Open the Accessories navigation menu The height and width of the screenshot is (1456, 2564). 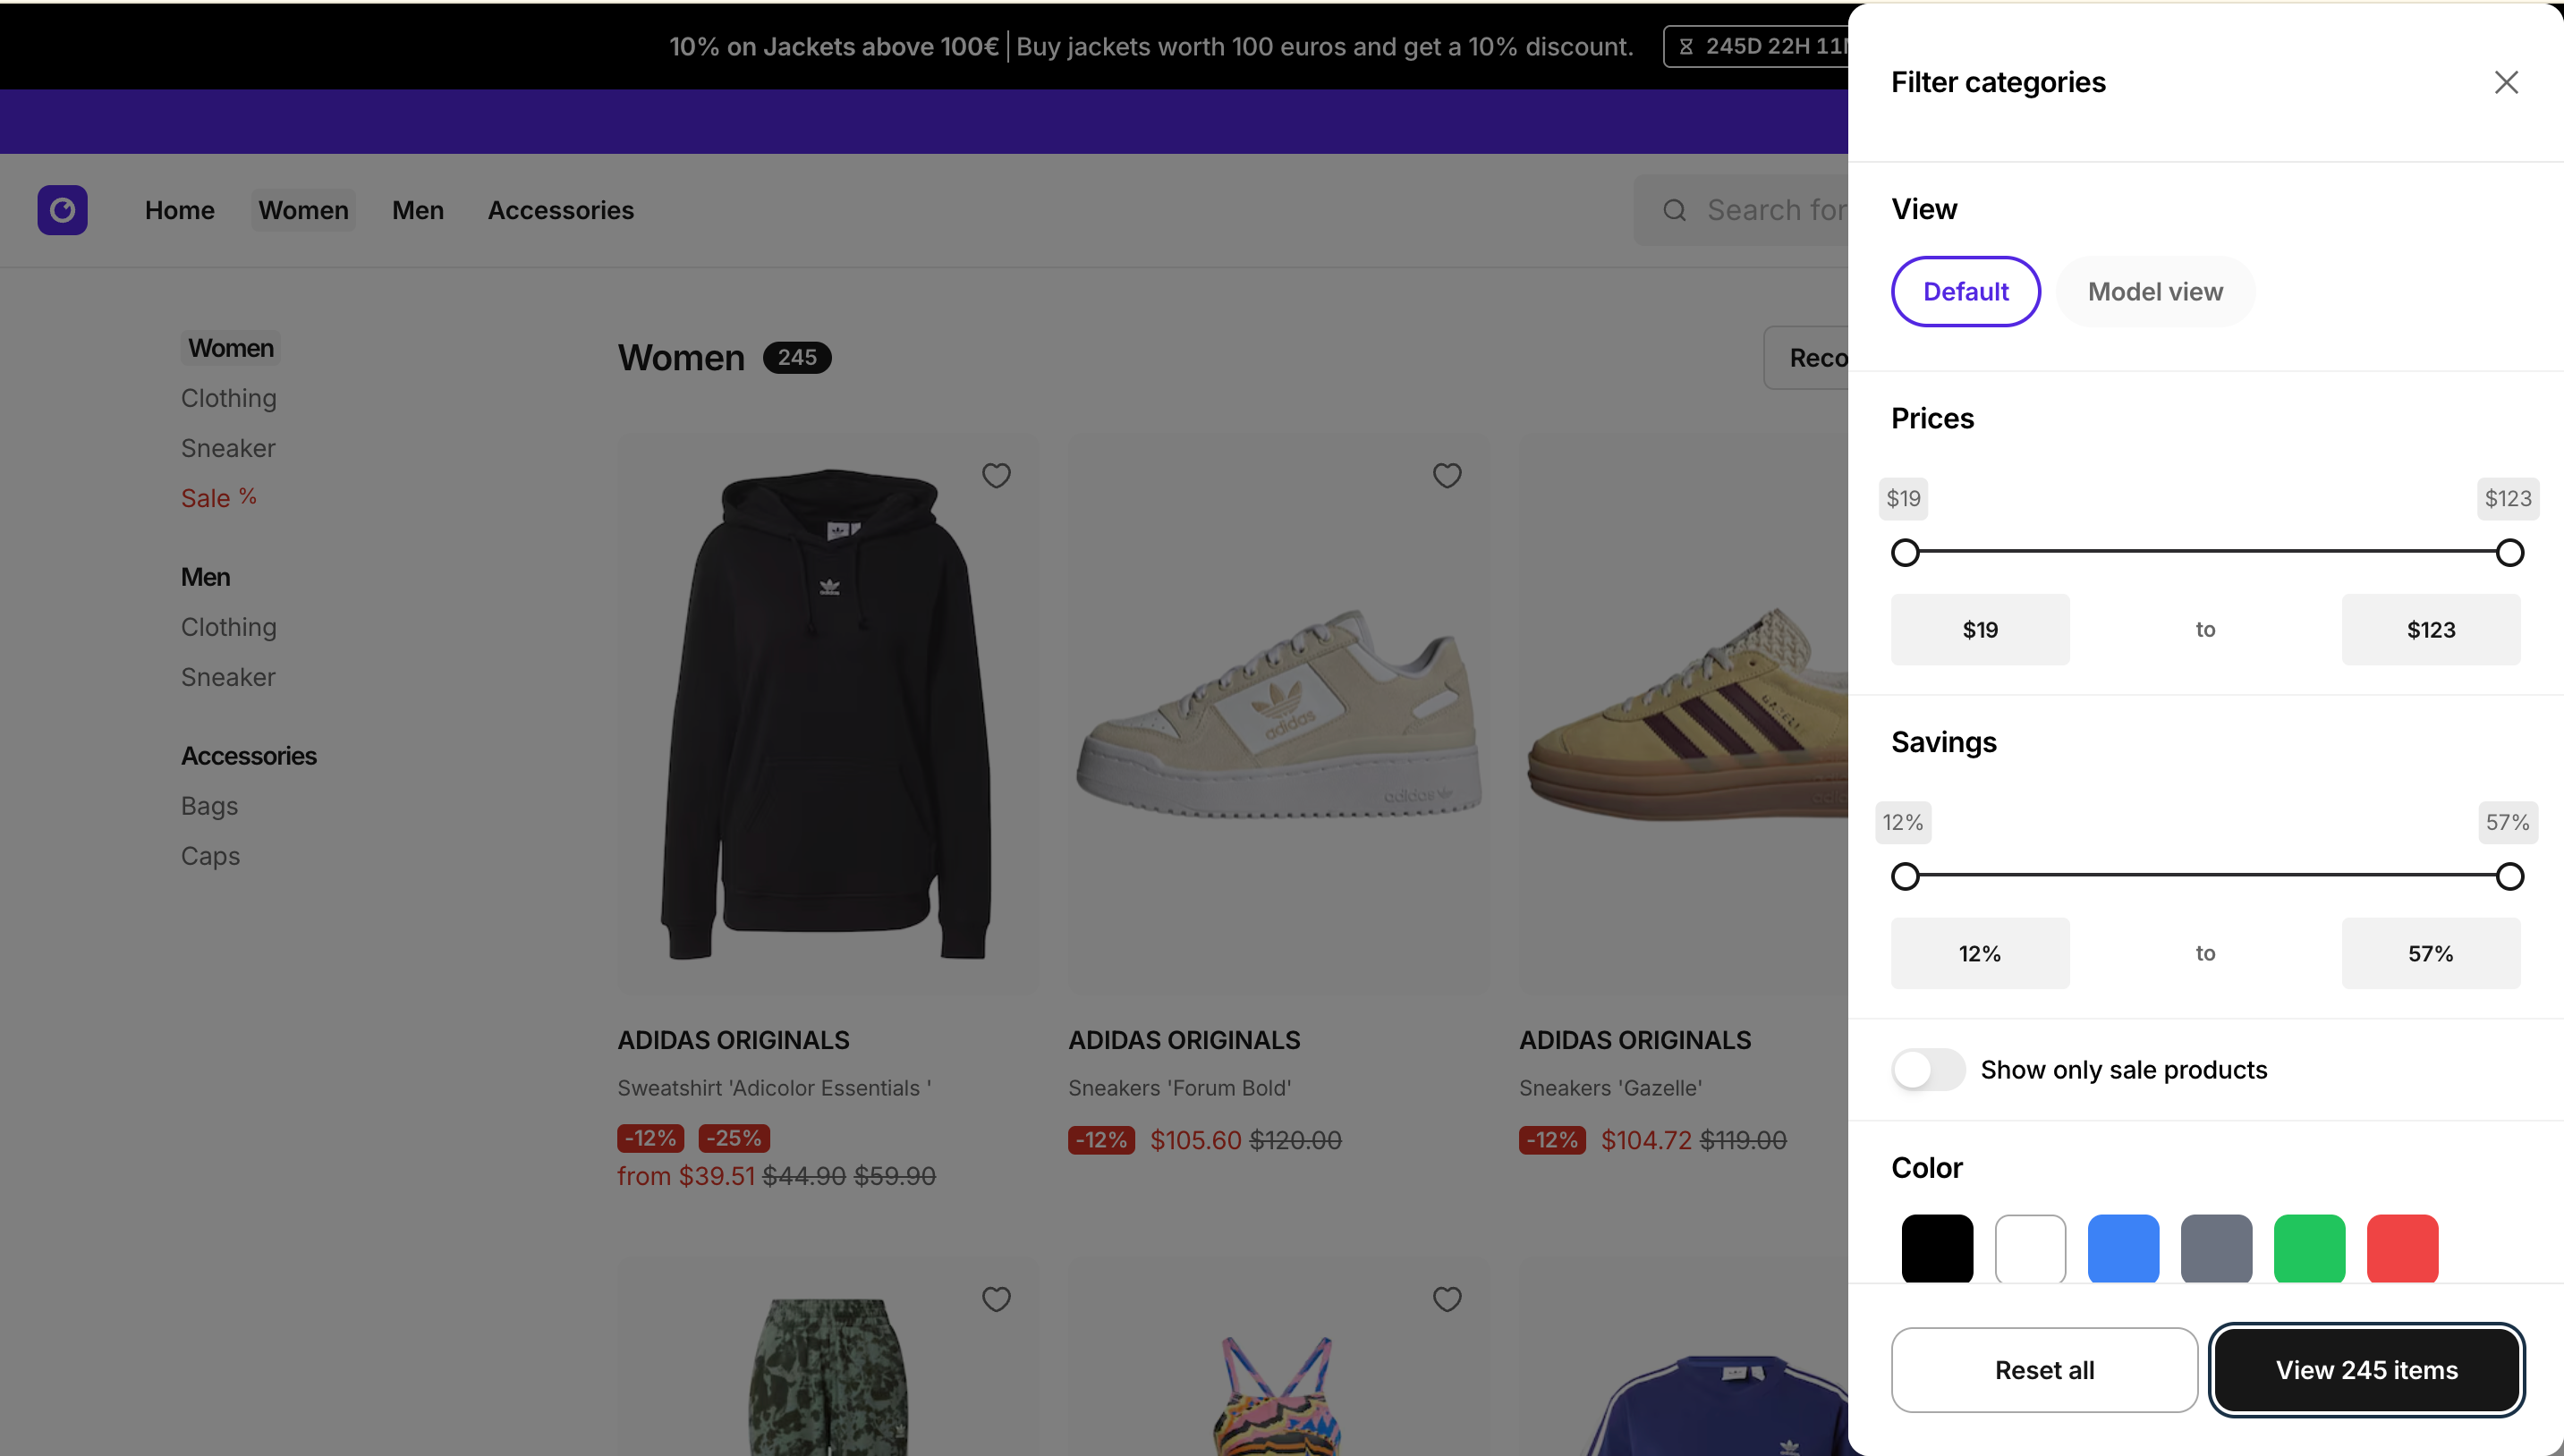point(560,210)
